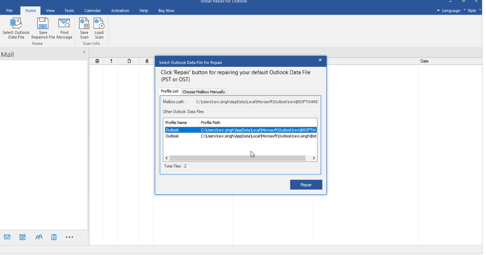Select the Profile List tab

[170, 91]
